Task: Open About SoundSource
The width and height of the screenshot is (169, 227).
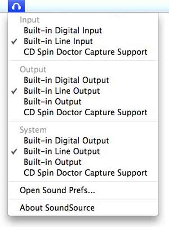Action: [x=83, y=208]
